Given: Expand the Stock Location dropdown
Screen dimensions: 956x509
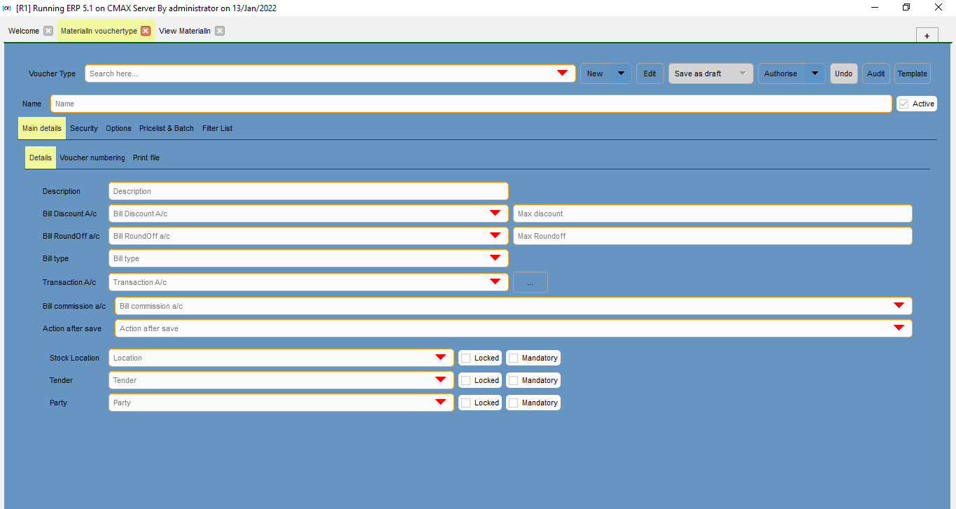Looking at the screenshot, I should coord(440,358).
